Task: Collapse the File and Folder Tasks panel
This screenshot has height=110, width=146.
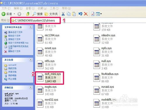Action: [31, 27]
